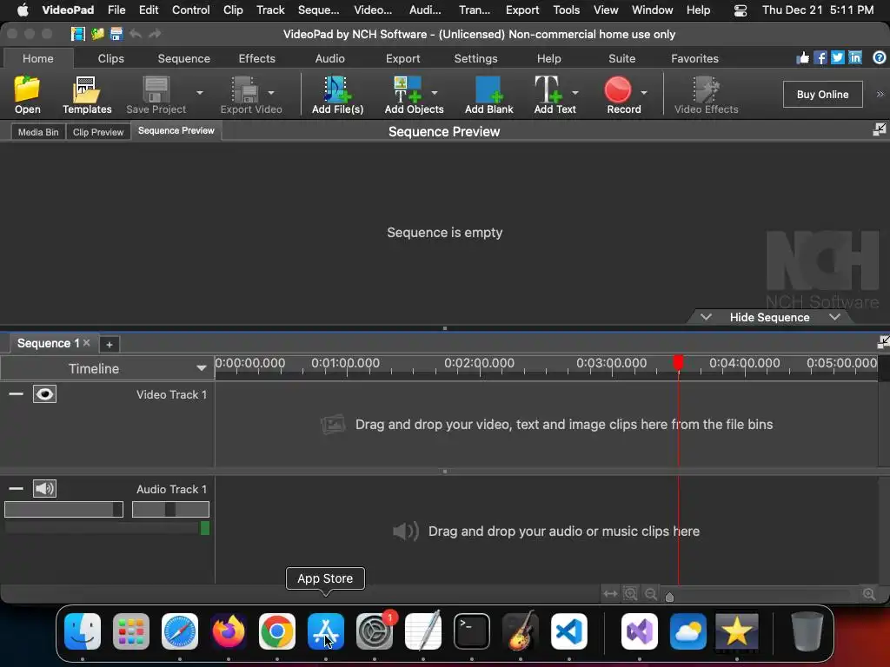Click macOS Control Center icon in menu bar
This screenshot has width=890, height=667.
click(741, 10)
